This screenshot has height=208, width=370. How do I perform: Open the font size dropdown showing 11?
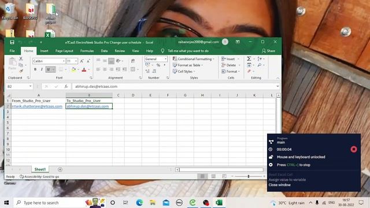coord(76,61)
